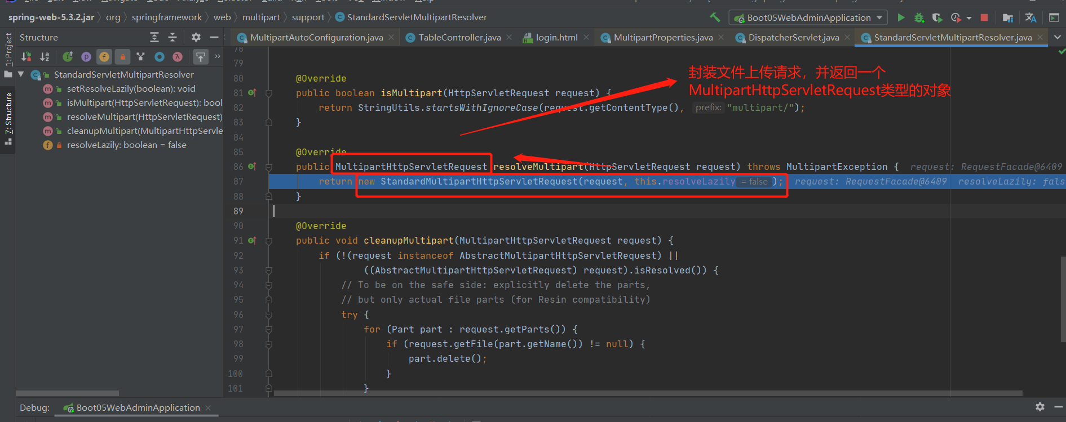Open Debug panel settings gear
1066x422 pixels.
tap(1040, 407)
